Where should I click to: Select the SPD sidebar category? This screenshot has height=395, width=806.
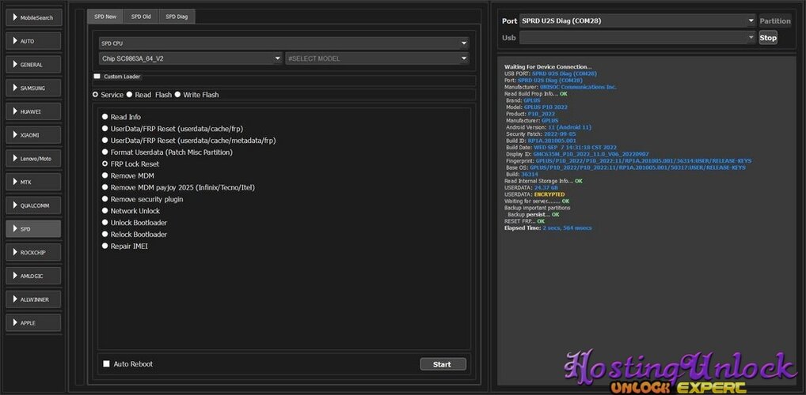[x=33, y=229]
